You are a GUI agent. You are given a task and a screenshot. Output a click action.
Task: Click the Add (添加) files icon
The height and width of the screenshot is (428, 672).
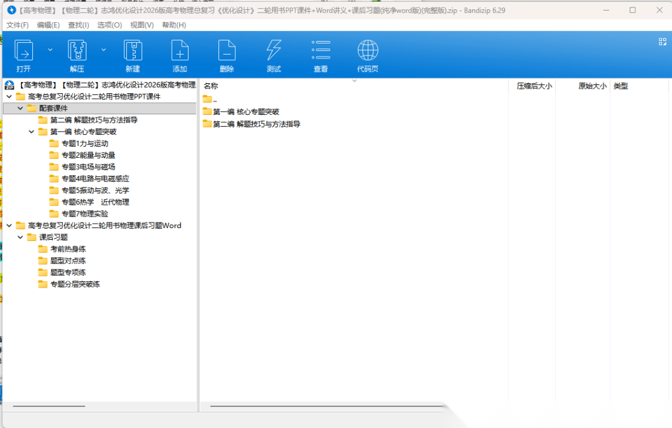click(180, 51)
